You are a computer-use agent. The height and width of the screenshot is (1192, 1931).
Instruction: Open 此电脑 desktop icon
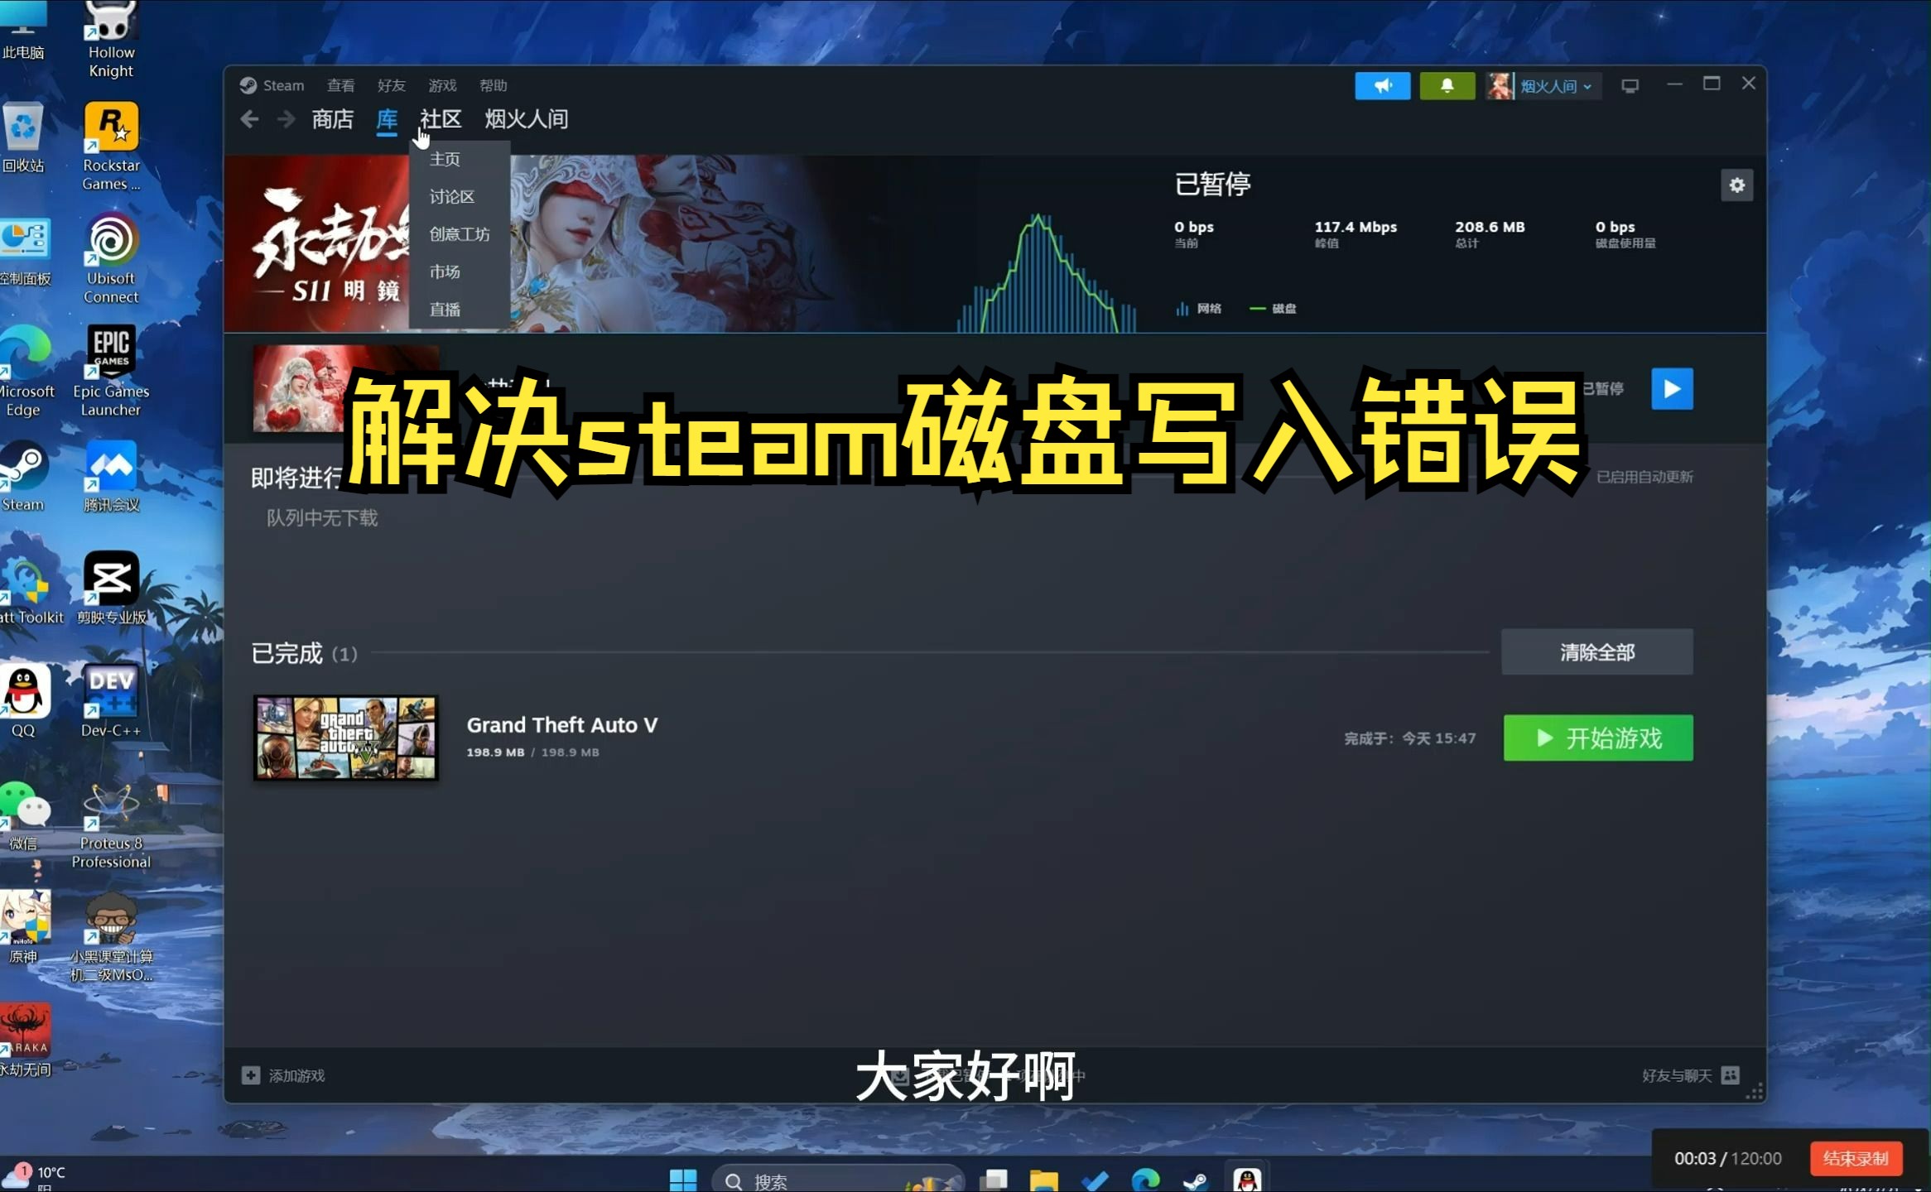[x=23, y=30]
